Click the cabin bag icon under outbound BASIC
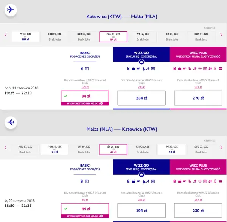The width and height of the screenshot is (227, 222). pyautogui.click(x=82, y=69)
